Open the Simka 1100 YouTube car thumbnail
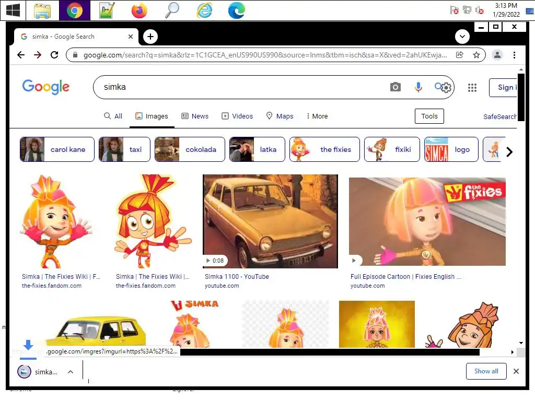 (x=270, y=221)
